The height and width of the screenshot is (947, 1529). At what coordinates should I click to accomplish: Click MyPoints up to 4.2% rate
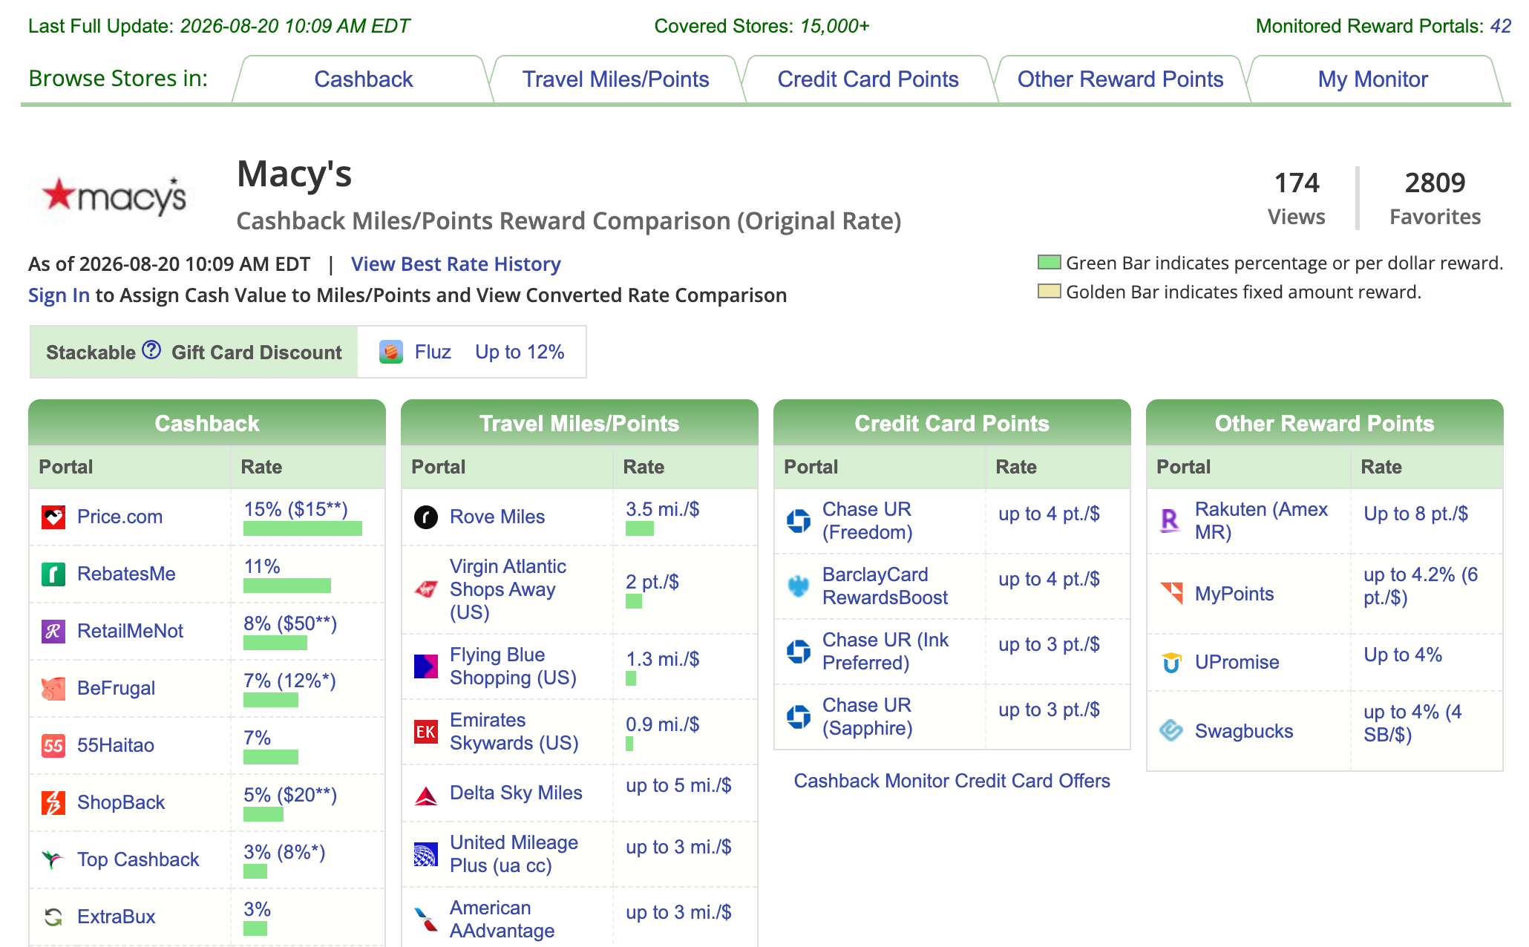tap(1421, 586)
